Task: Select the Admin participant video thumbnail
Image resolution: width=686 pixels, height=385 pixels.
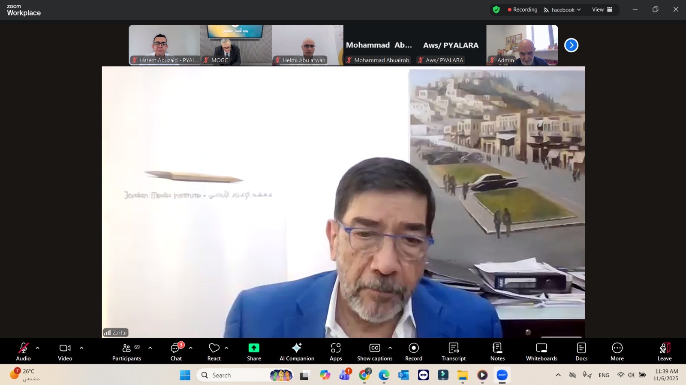Action: 522,45
